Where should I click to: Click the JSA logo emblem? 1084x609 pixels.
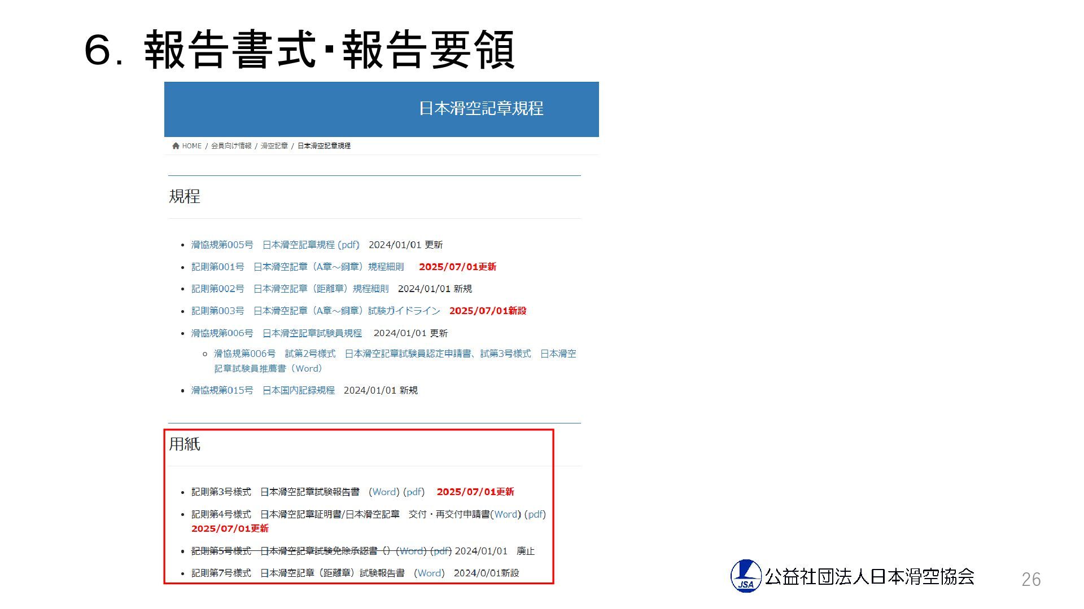[746, 576]
